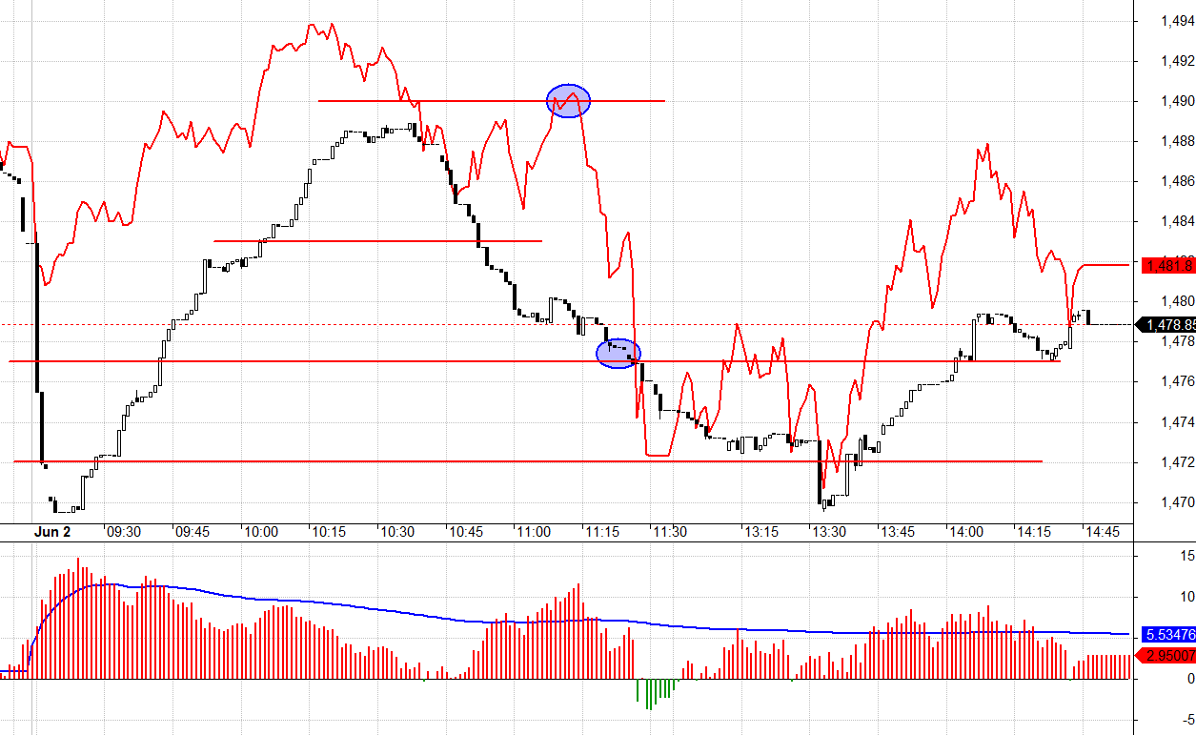Viewport: 1196px width, 735px height.
Task: Click the 14:45 time axis label
Action: 1103,532
